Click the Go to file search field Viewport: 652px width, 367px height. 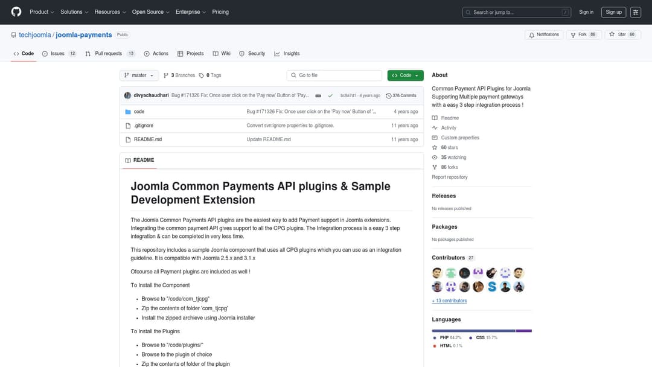[x=334, y=75]
